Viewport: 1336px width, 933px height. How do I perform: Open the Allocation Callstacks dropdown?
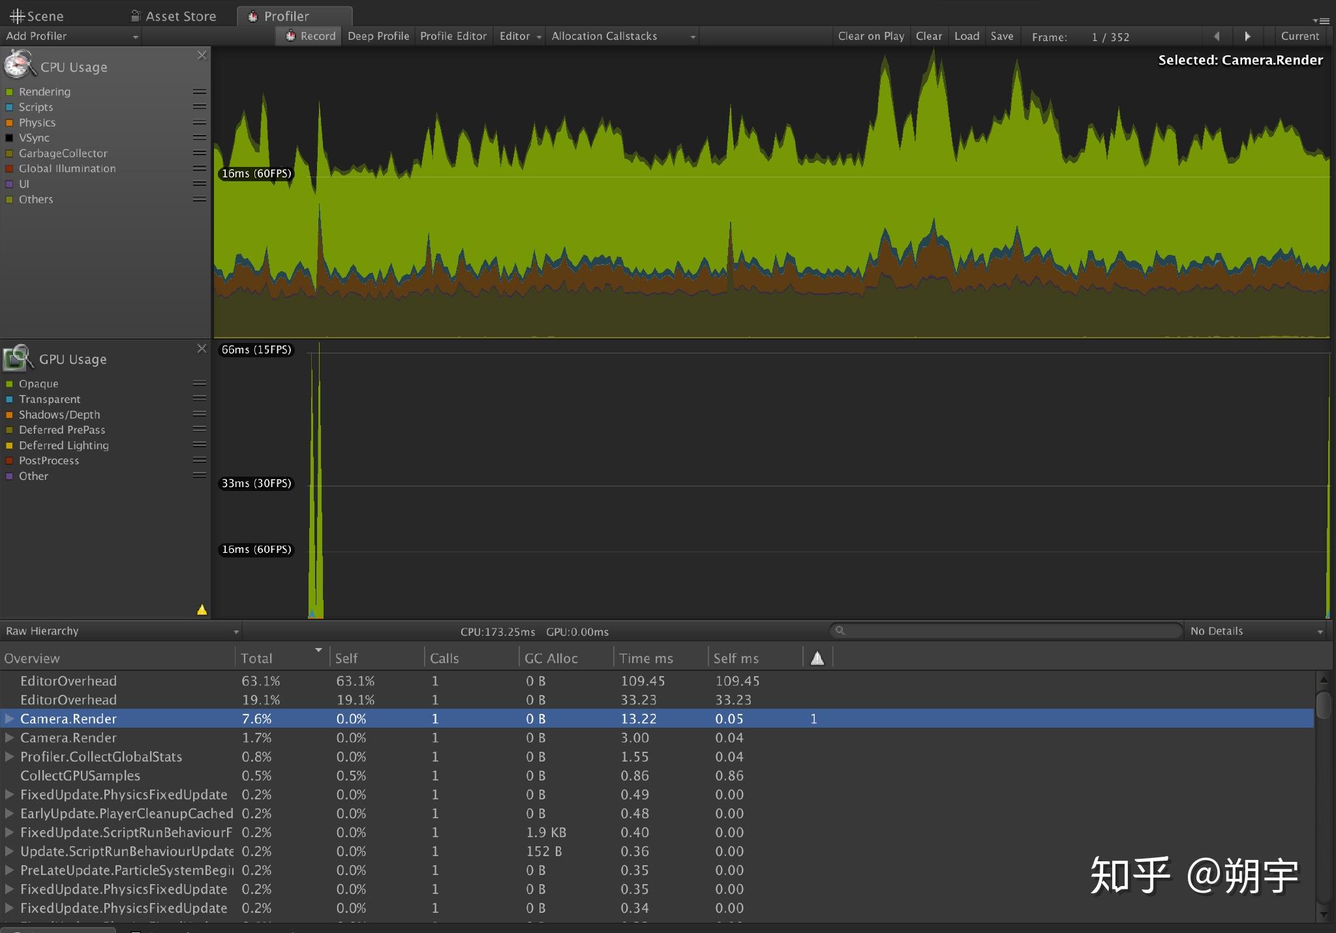[x=623, y=37]
